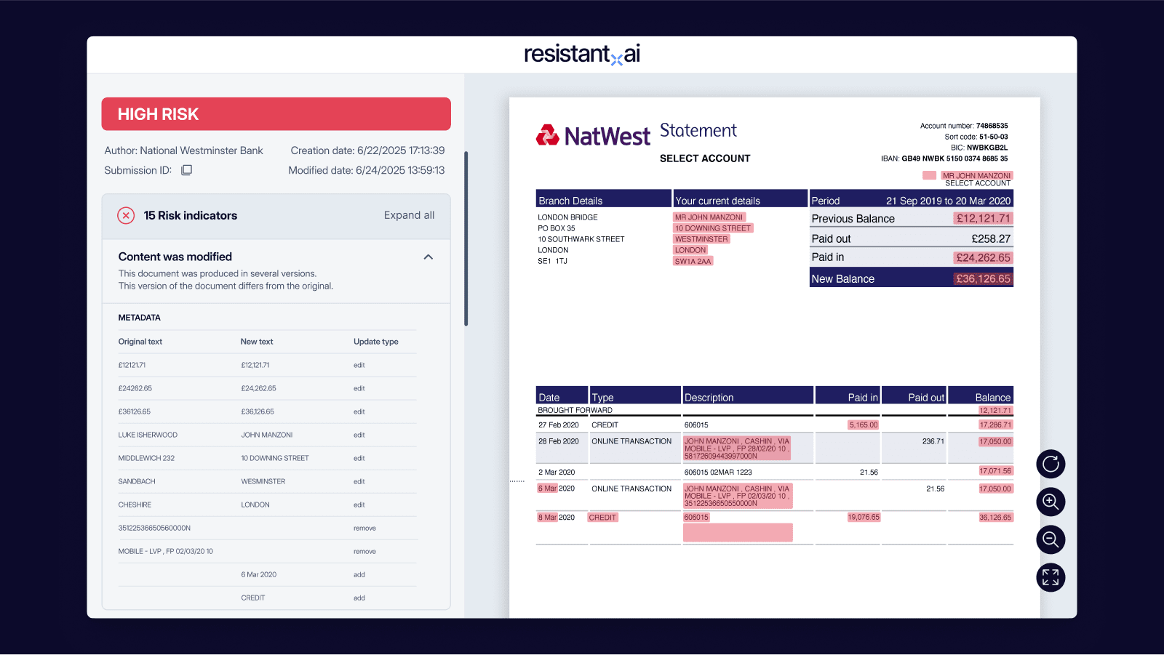Click the highlighted postcode SW1A 2AA

click(693, 261)
